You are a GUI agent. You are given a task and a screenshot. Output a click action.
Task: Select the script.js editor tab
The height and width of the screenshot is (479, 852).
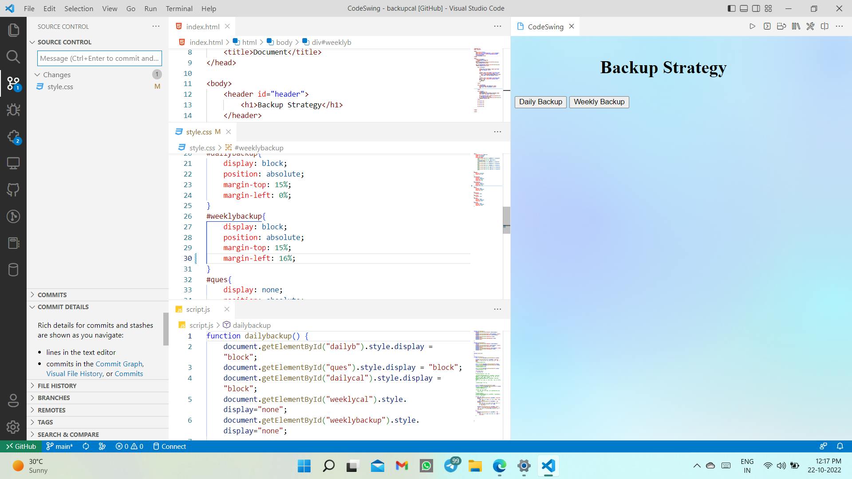pos(198,310)
